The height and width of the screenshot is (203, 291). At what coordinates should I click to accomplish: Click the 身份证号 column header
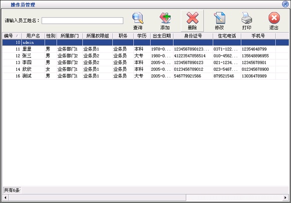pyautogui.click(x=193, y=36)
